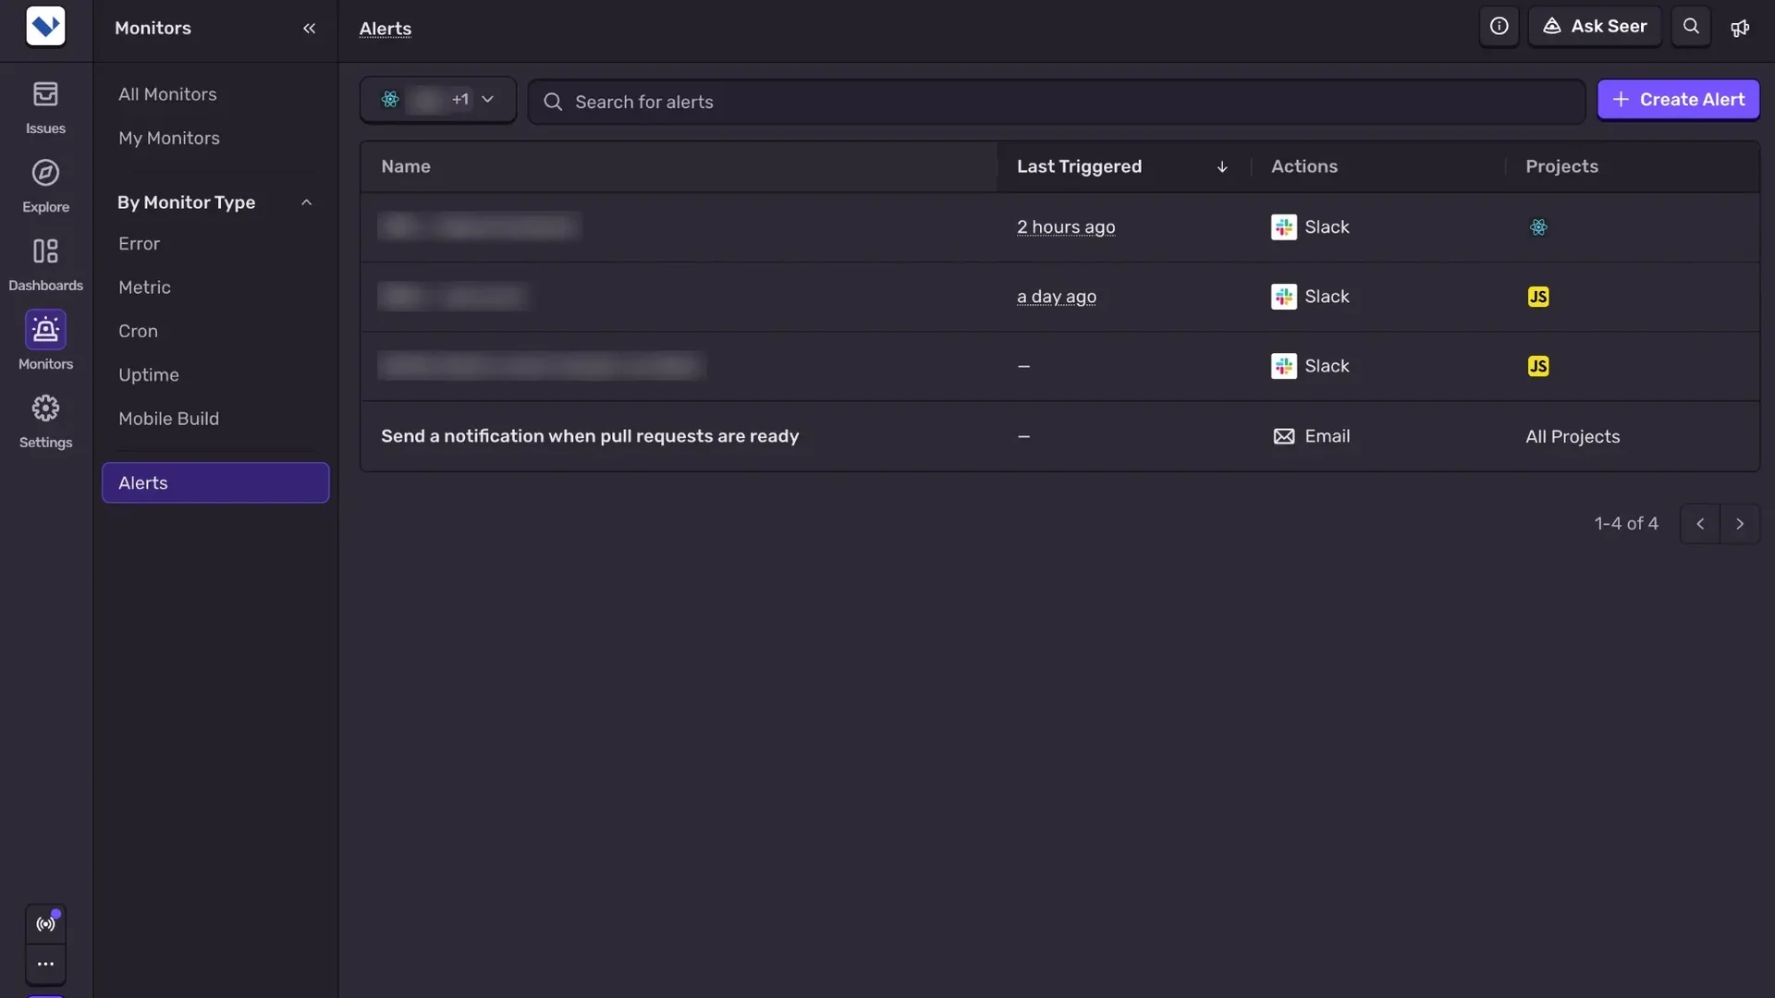Click the JS project icon for 'a day ago' row
Viewport: 1775px width, 998px height.
(1538, 297)
